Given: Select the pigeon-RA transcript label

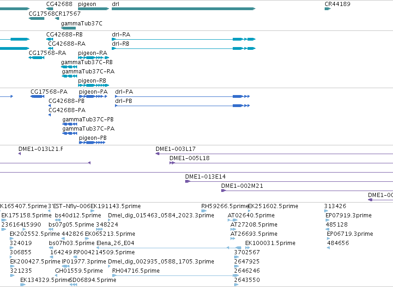Looking at the screenshot, I should point(93,53).
